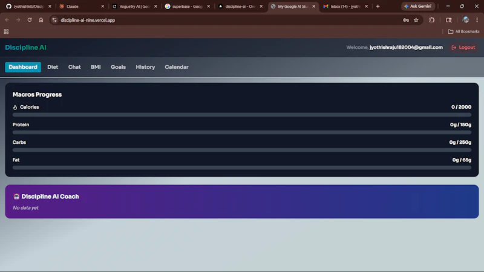Open the Diet tab
Image resolution: width=484 pixels, height=272 pixels.
pos(53,67)
